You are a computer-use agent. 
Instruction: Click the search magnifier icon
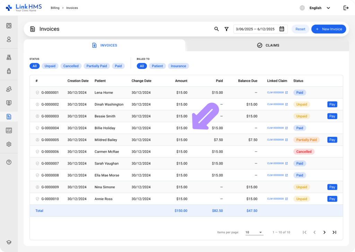[216, 29]
